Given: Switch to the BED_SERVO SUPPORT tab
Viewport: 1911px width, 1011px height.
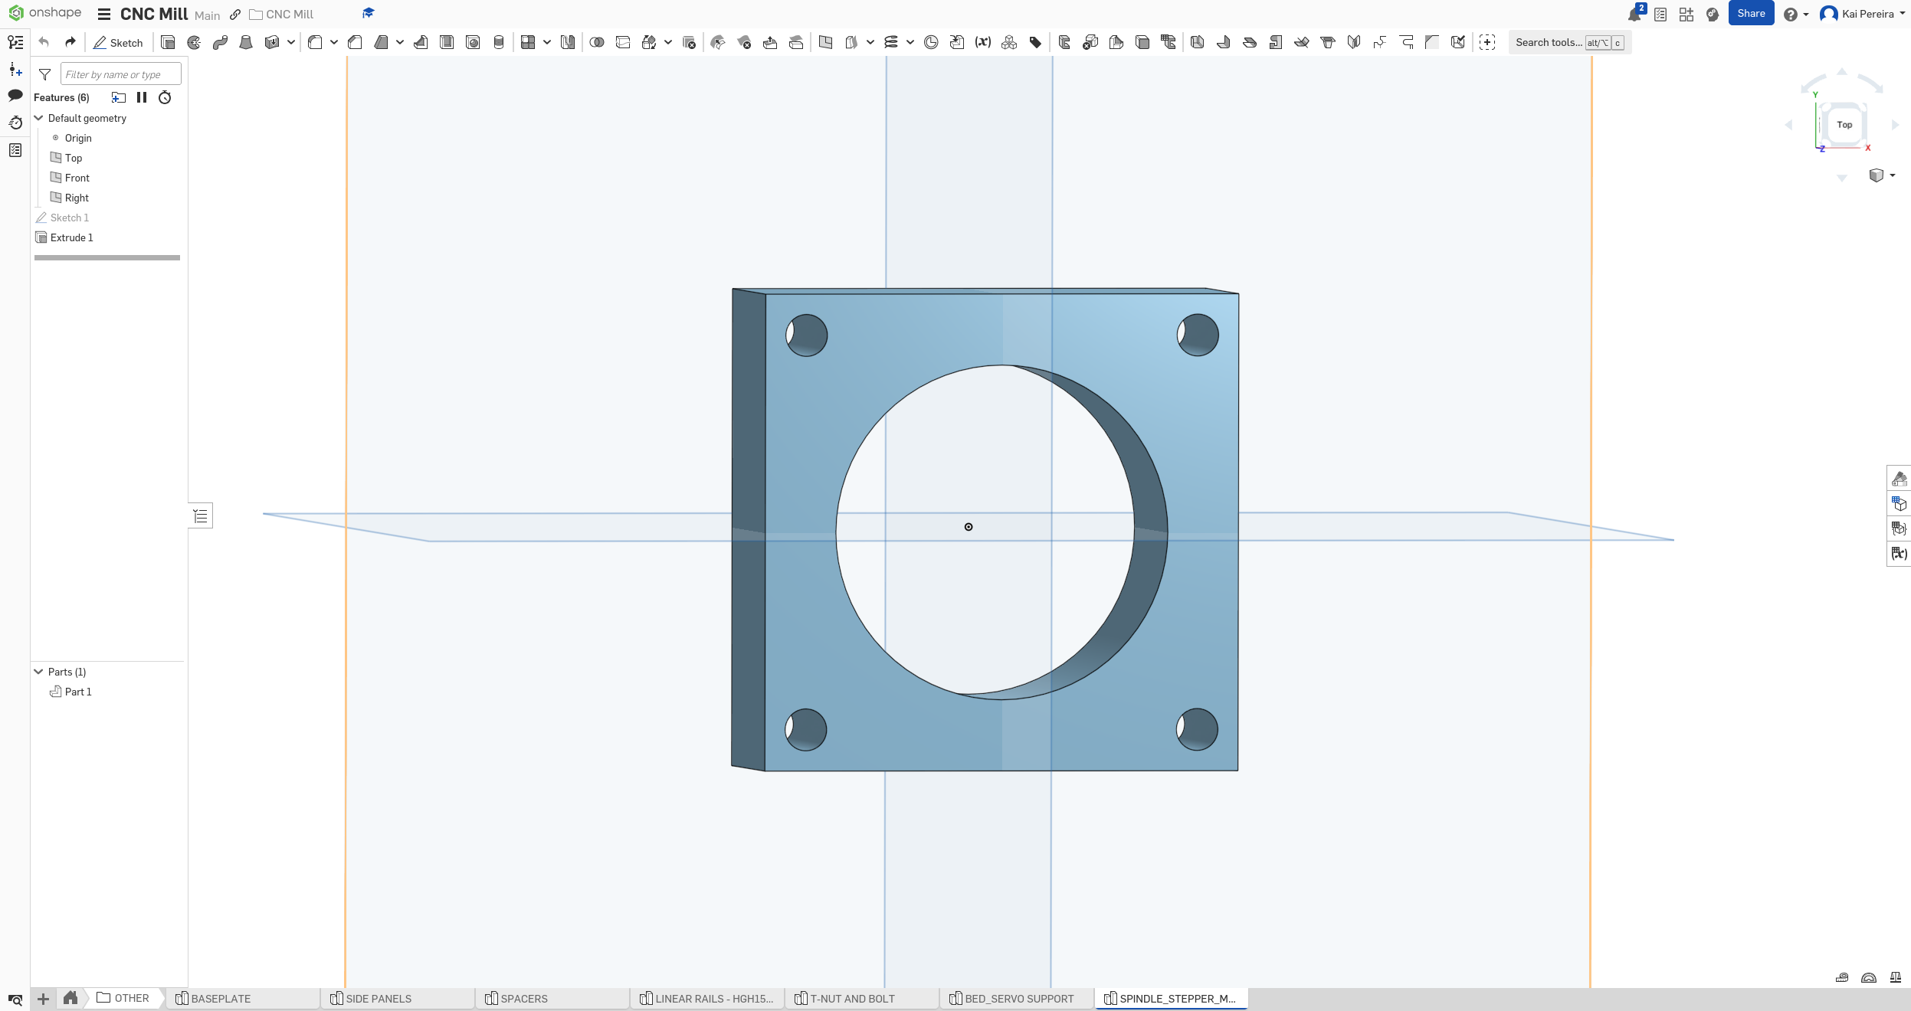Looking at the screenshot, I should tap(1017, 999).
